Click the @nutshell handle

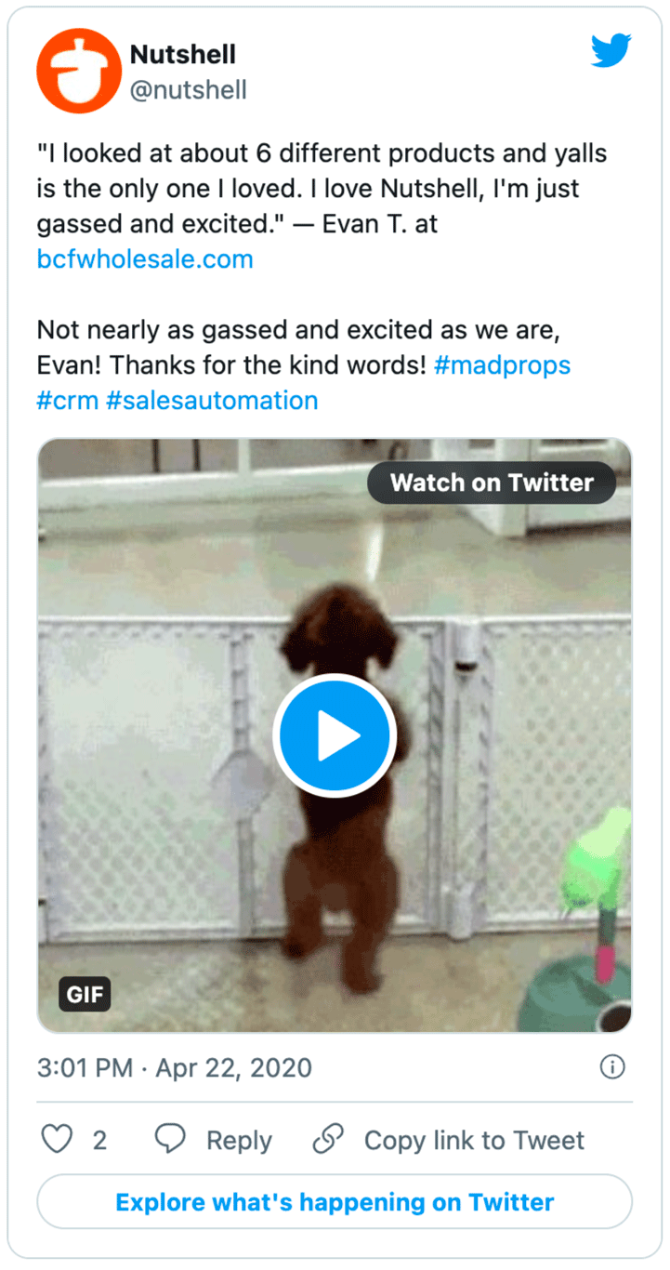(190, 90)
